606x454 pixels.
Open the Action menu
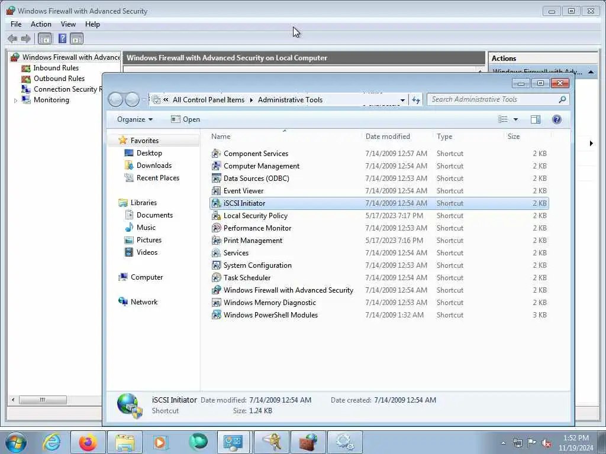pyautogui.click(x=41, y=24)
